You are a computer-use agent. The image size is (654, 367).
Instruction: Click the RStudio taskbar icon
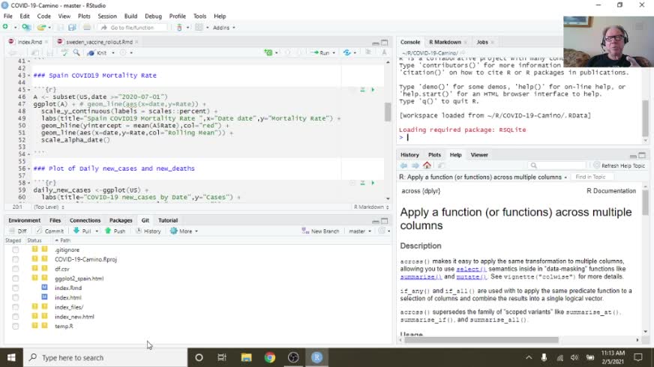click(x=317, y=357)
